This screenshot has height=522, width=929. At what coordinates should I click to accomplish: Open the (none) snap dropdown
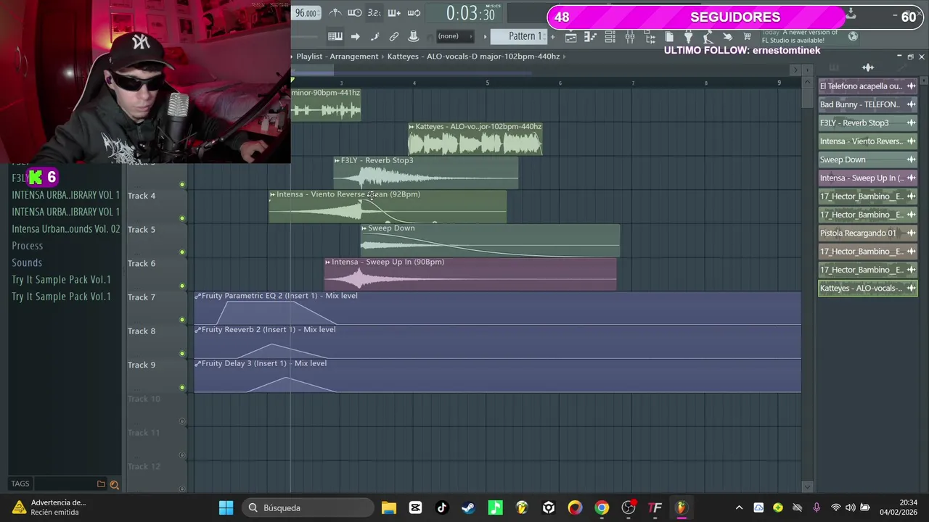coord(455,36)
